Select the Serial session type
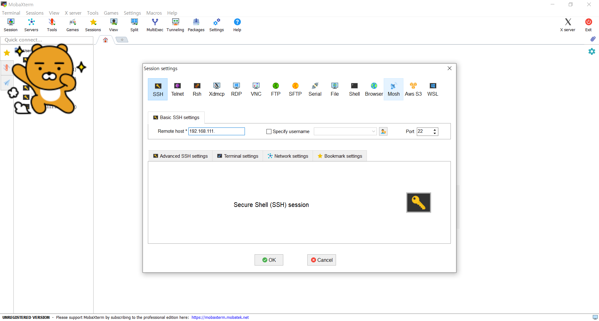Image resolution: width=599 pixels, height=321 pixels. [x=315, y=89]
